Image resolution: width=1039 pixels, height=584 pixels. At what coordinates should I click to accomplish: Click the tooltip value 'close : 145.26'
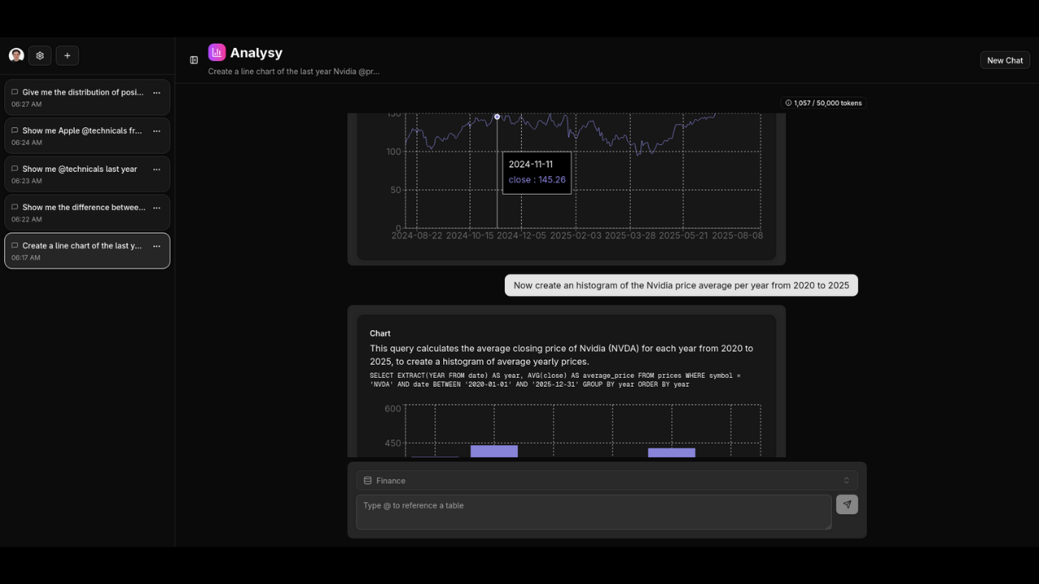tap(537, 179)
